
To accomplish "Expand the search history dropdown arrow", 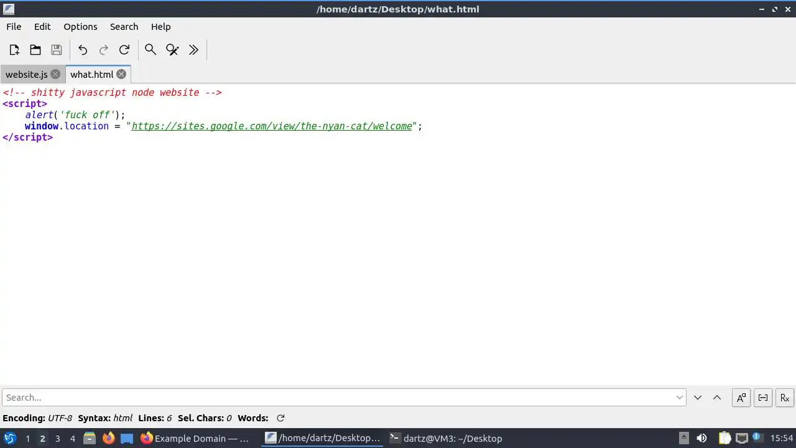I will point(680,398).
